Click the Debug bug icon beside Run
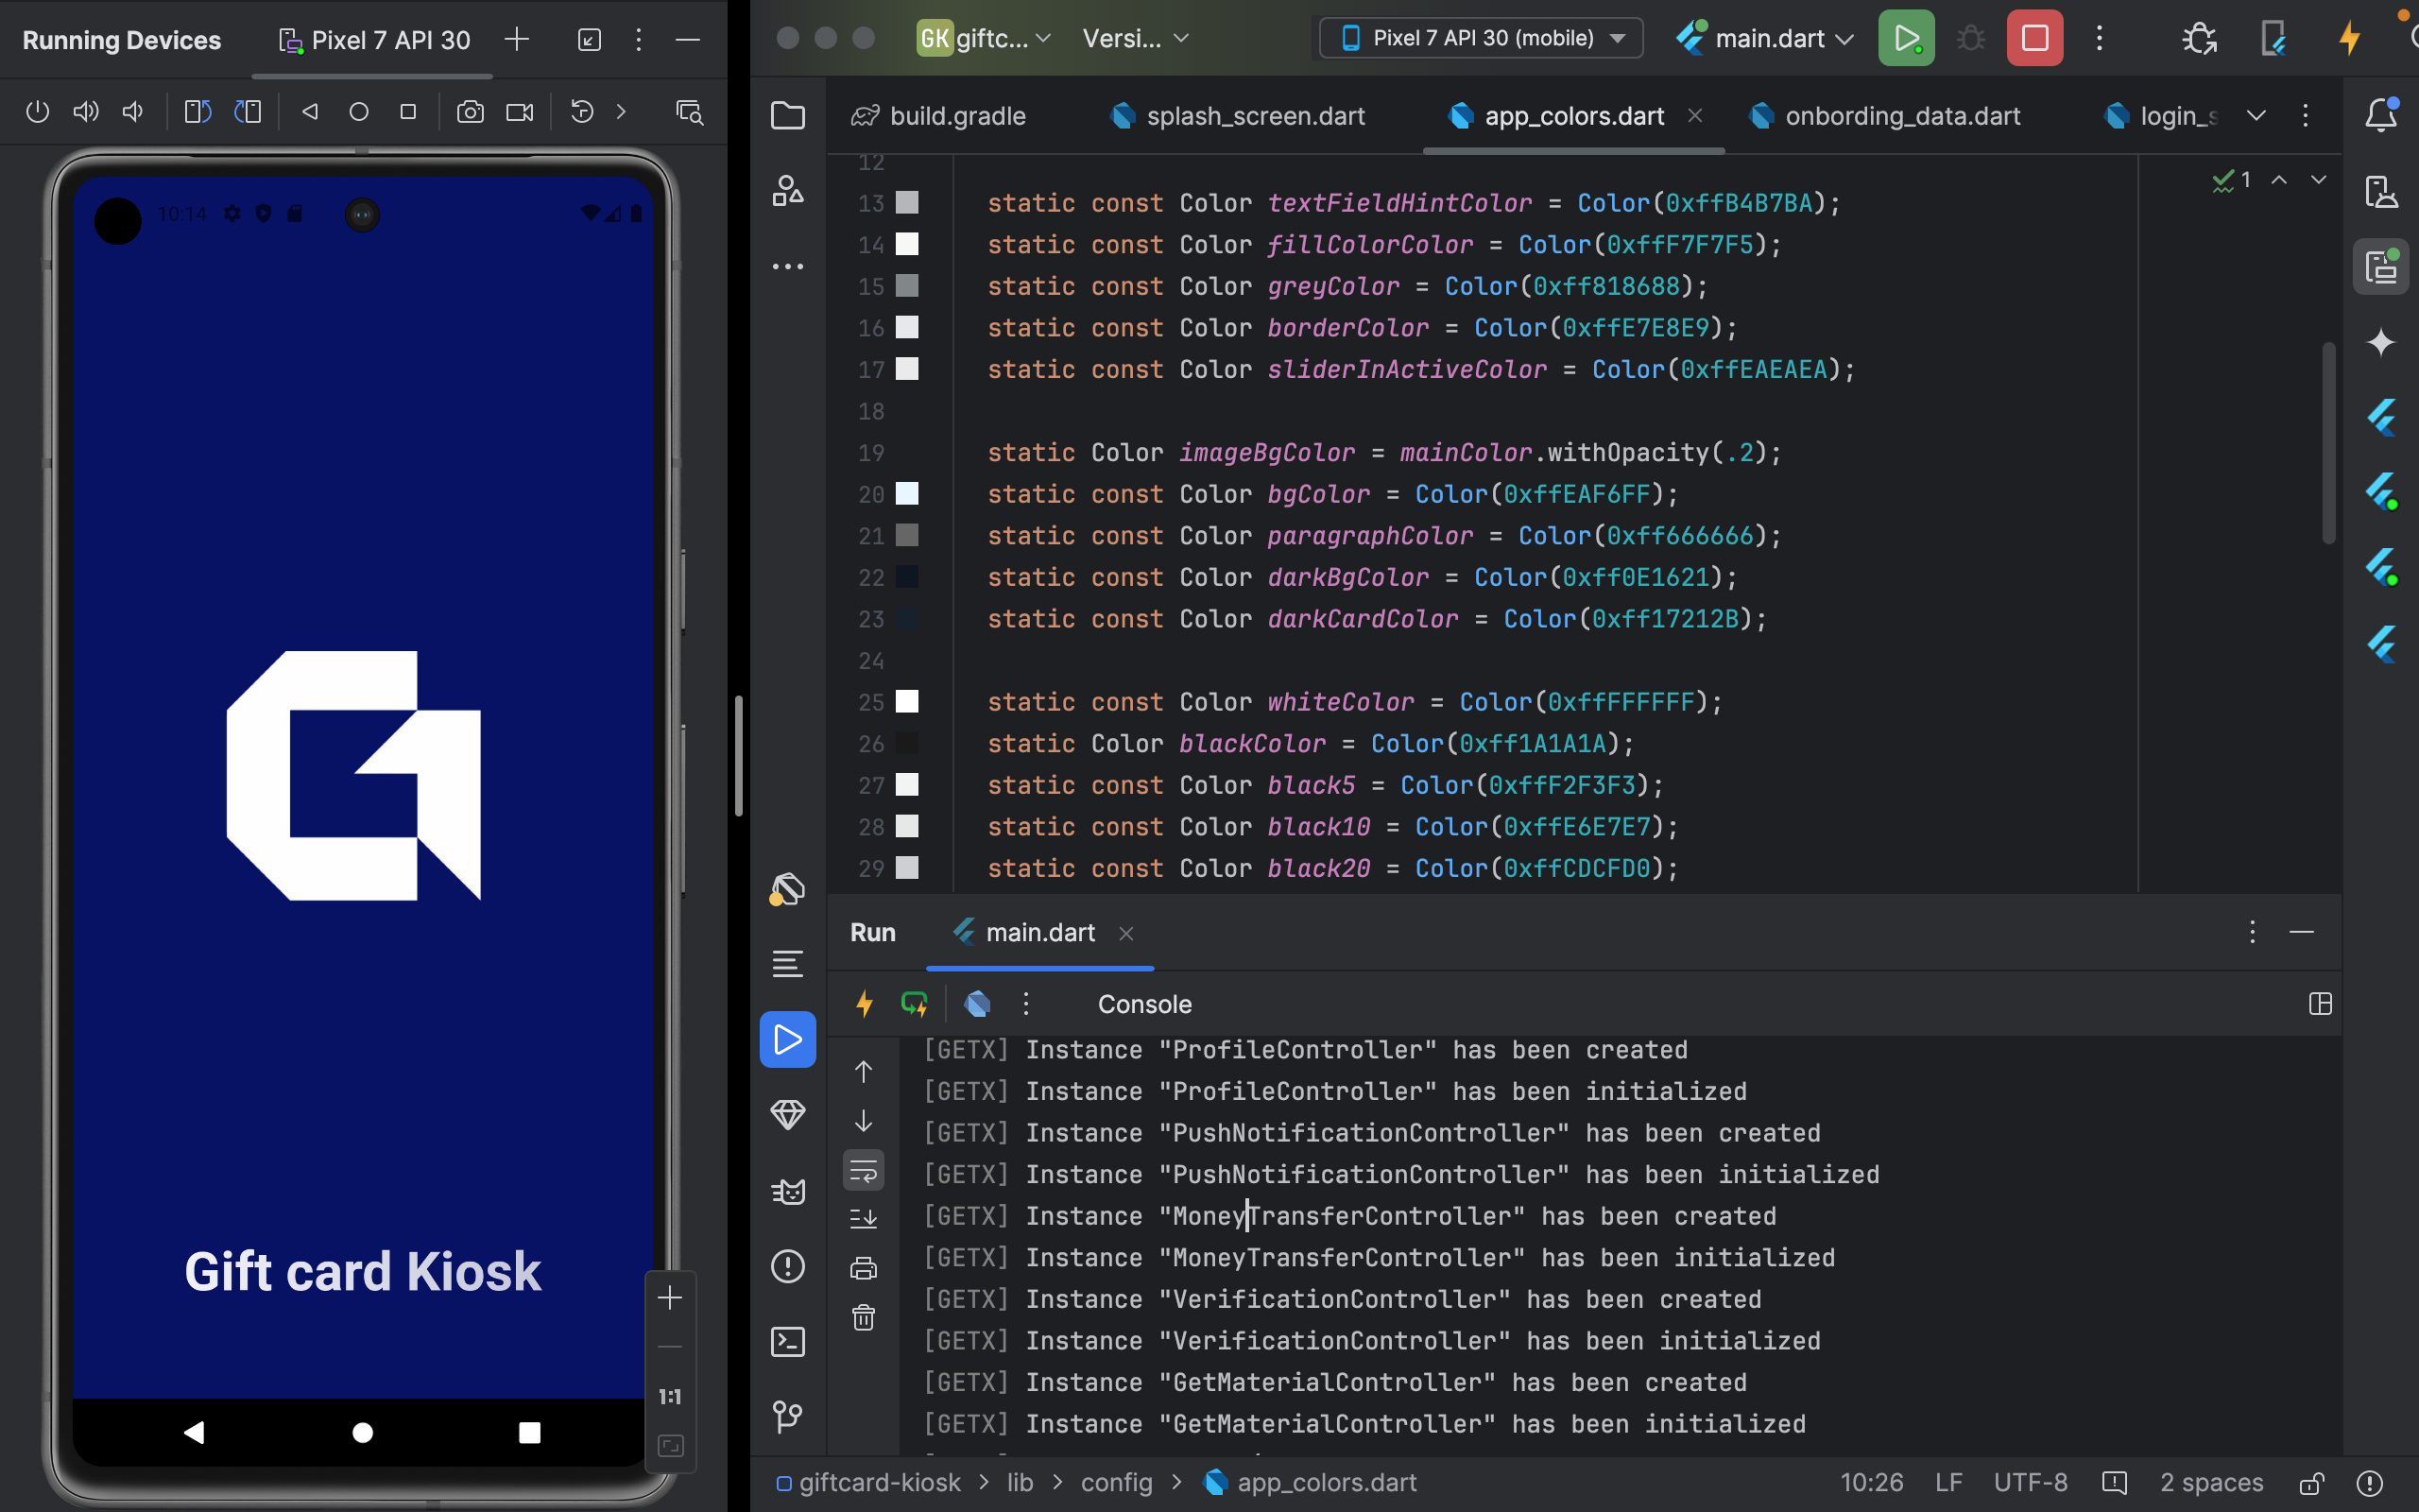 click(x=1970, y=38)
